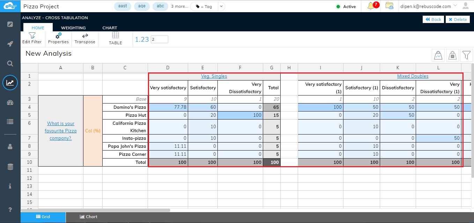474x223 pixels.
Task: Click the Pizza Hut row label
Action: 125,115
